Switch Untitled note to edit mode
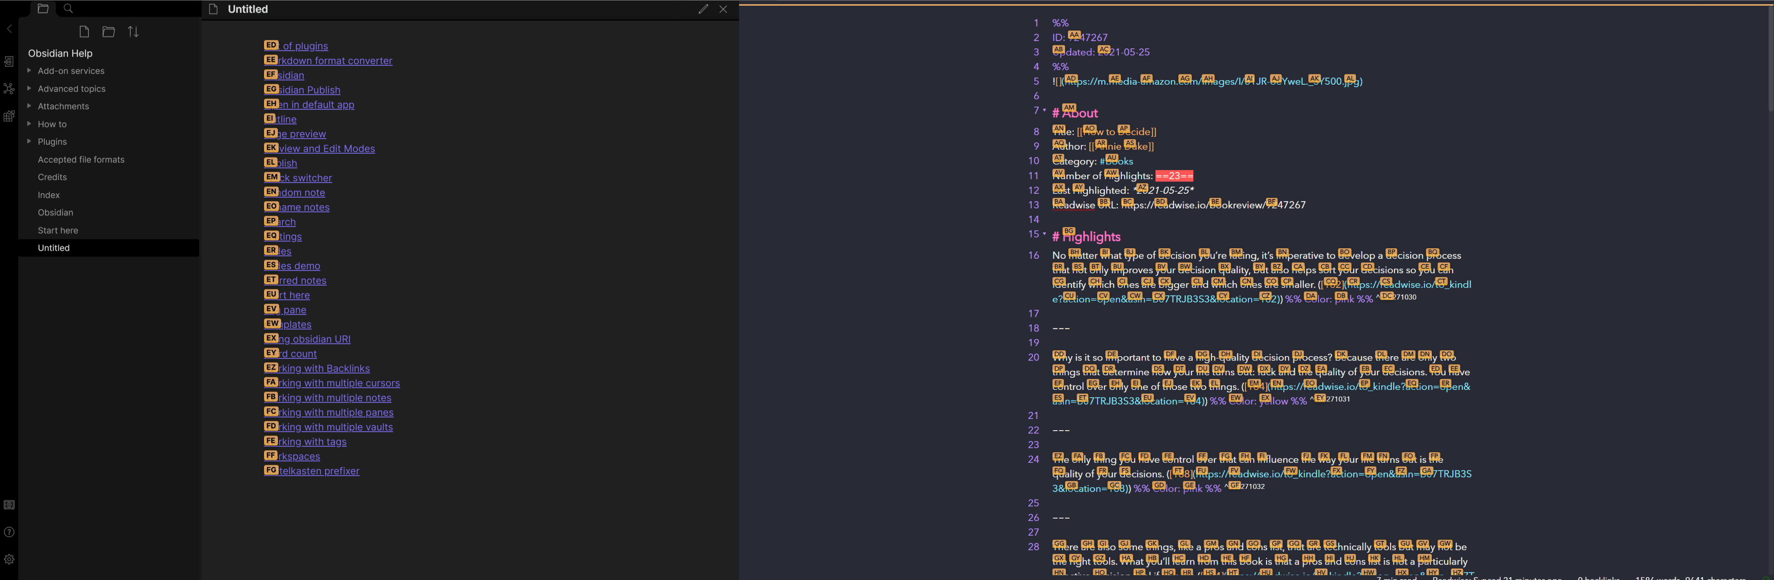 click(702, 9)
